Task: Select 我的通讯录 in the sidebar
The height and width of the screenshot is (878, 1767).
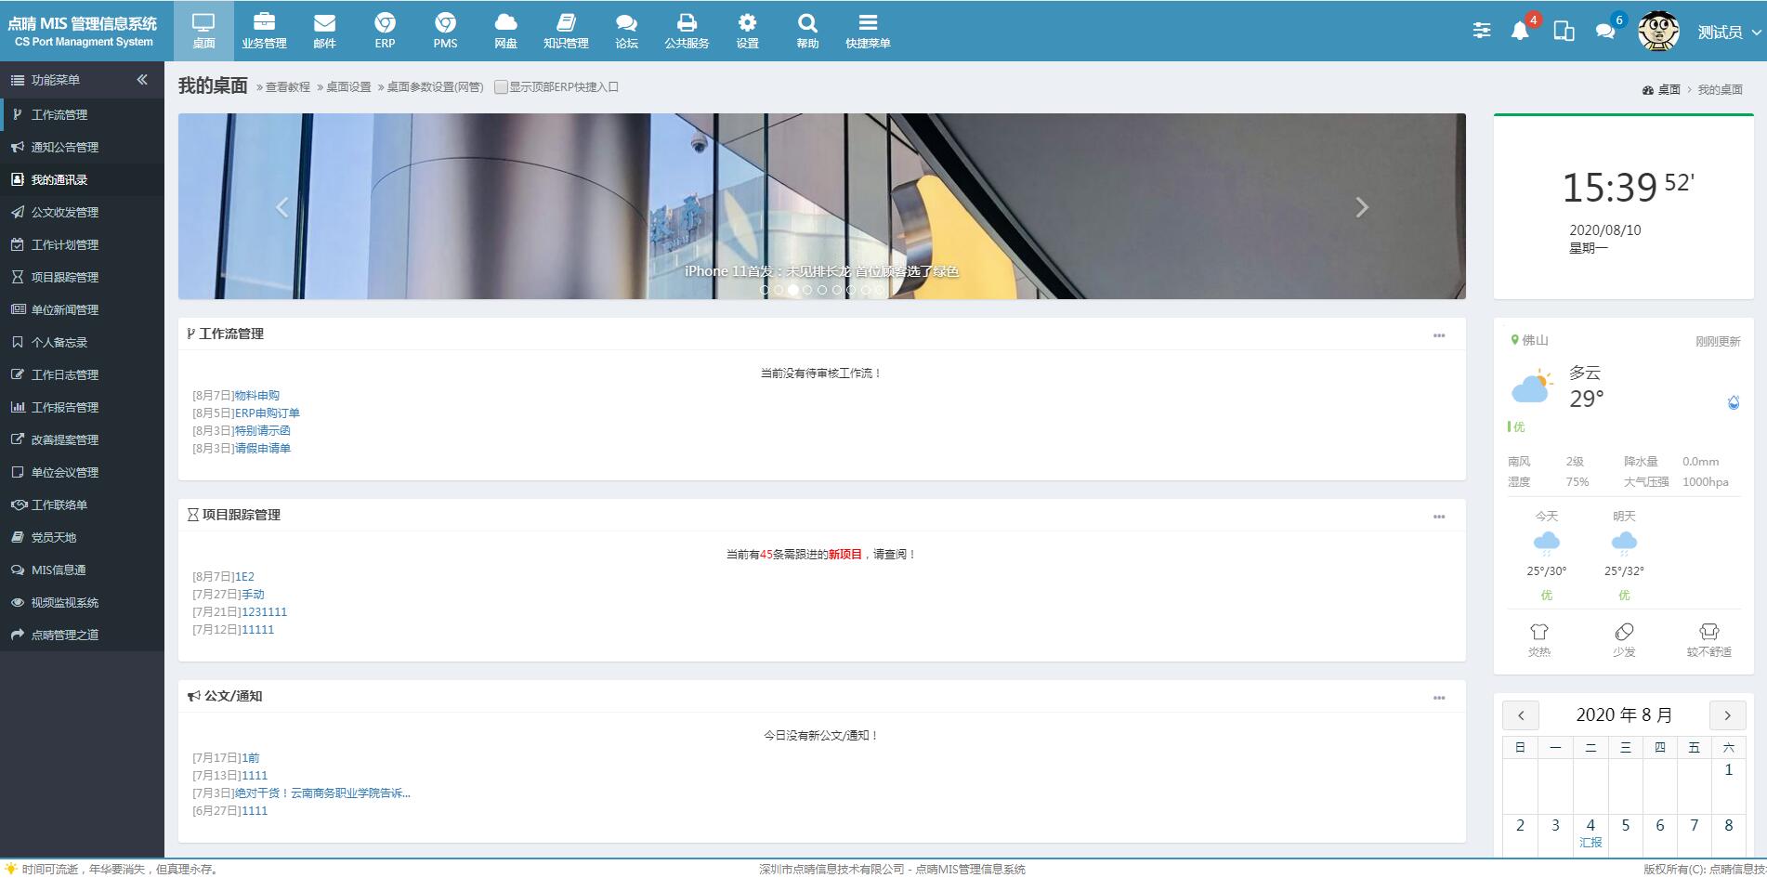Action: tap(59, 179)
